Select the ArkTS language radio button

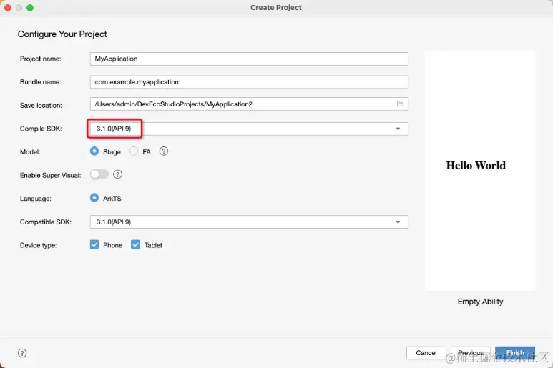click(x=94, y=198)
